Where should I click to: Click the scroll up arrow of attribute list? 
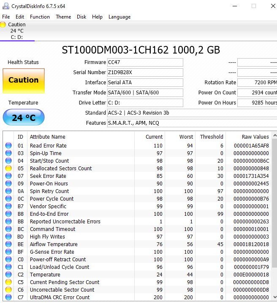[274, 135]
